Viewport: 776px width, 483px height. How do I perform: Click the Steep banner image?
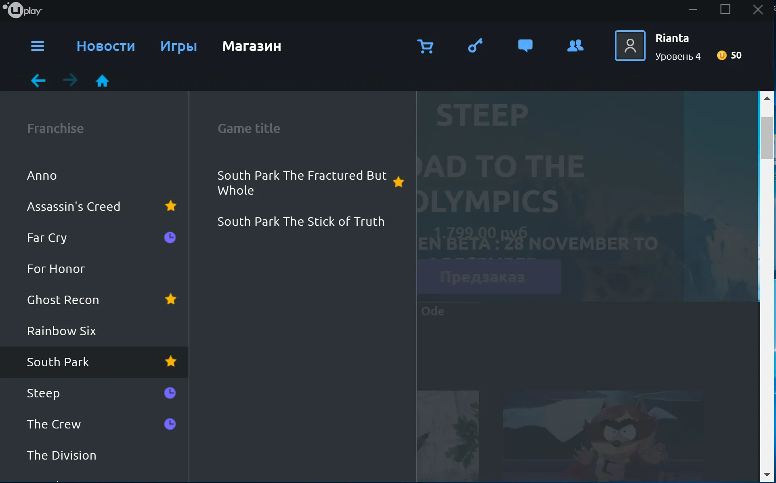(x=588, y=196)
